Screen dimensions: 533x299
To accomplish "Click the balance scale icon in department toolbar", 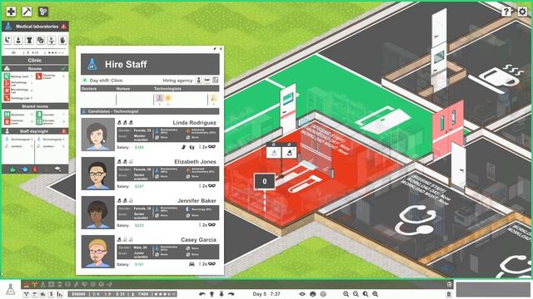I will [x=52, y=41].
